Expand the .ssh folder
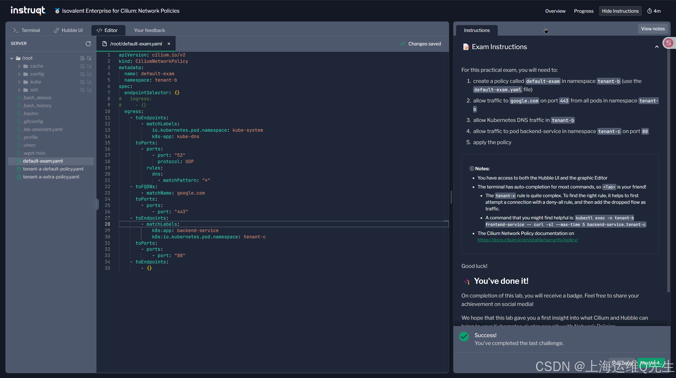Viewport: 676px width, 378px height. [x=19, y=90]
